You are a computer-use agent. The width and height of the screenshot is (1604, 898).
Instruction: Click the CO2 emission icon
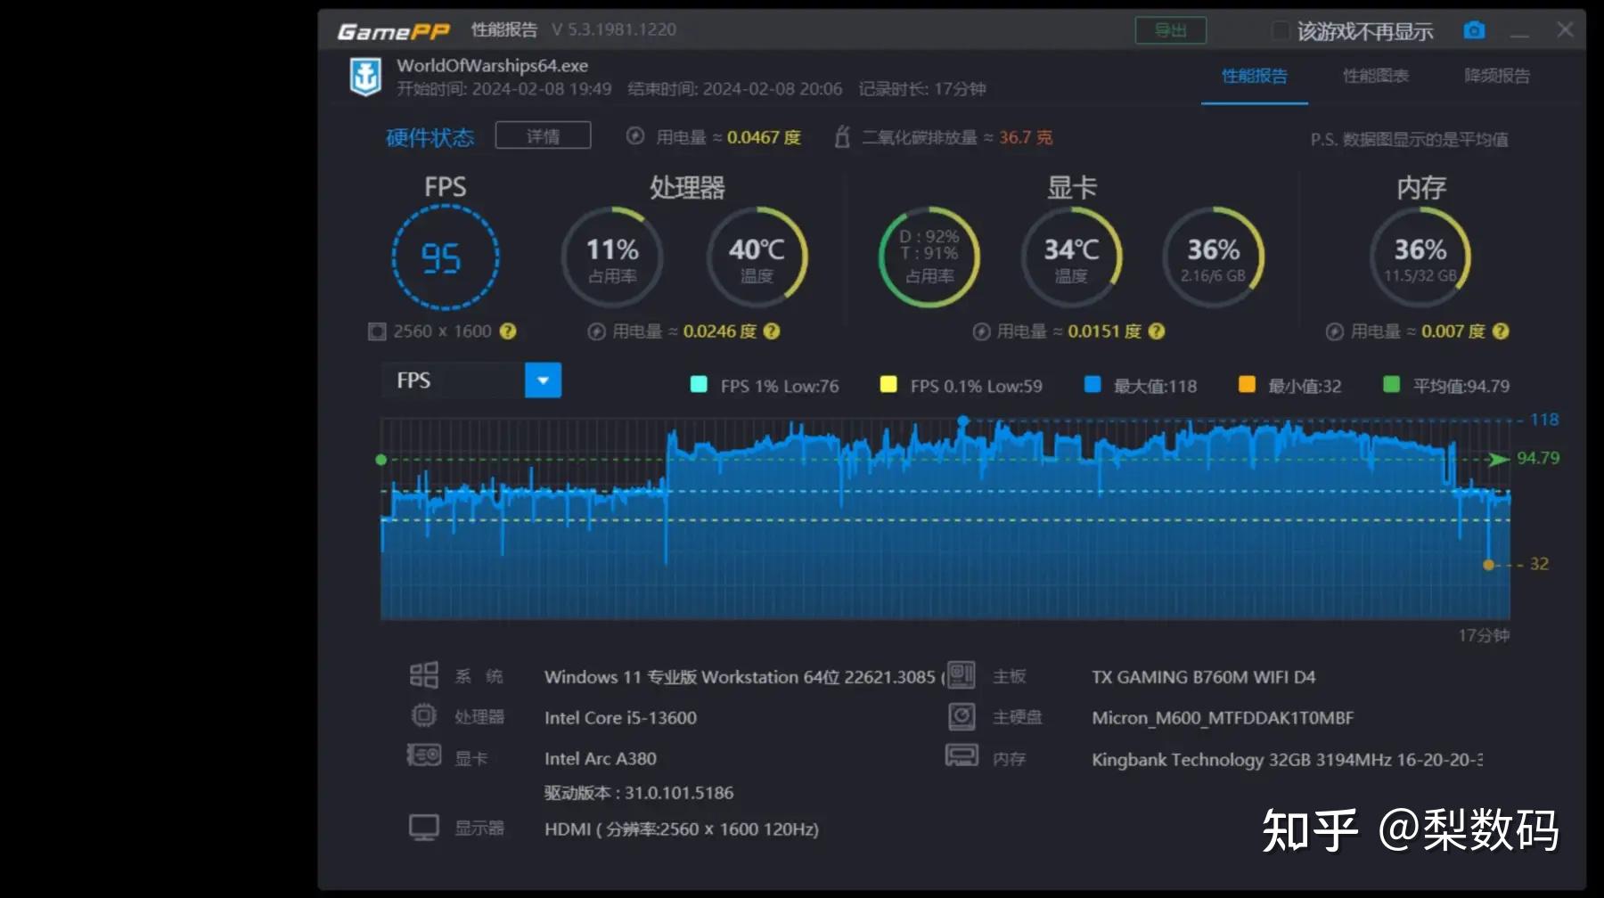coord(842,136)
